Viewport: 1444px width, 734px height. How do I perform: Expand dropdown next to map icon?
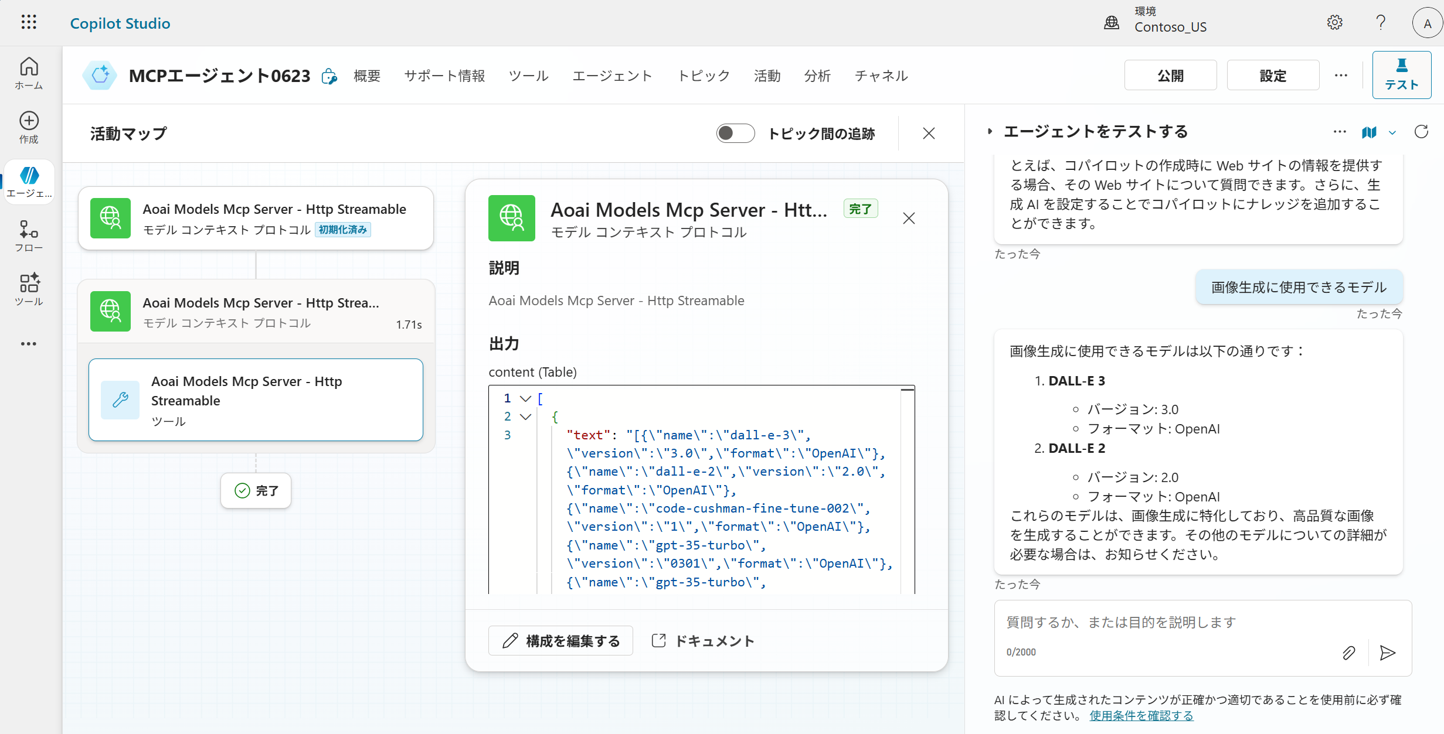point(1392,133)
